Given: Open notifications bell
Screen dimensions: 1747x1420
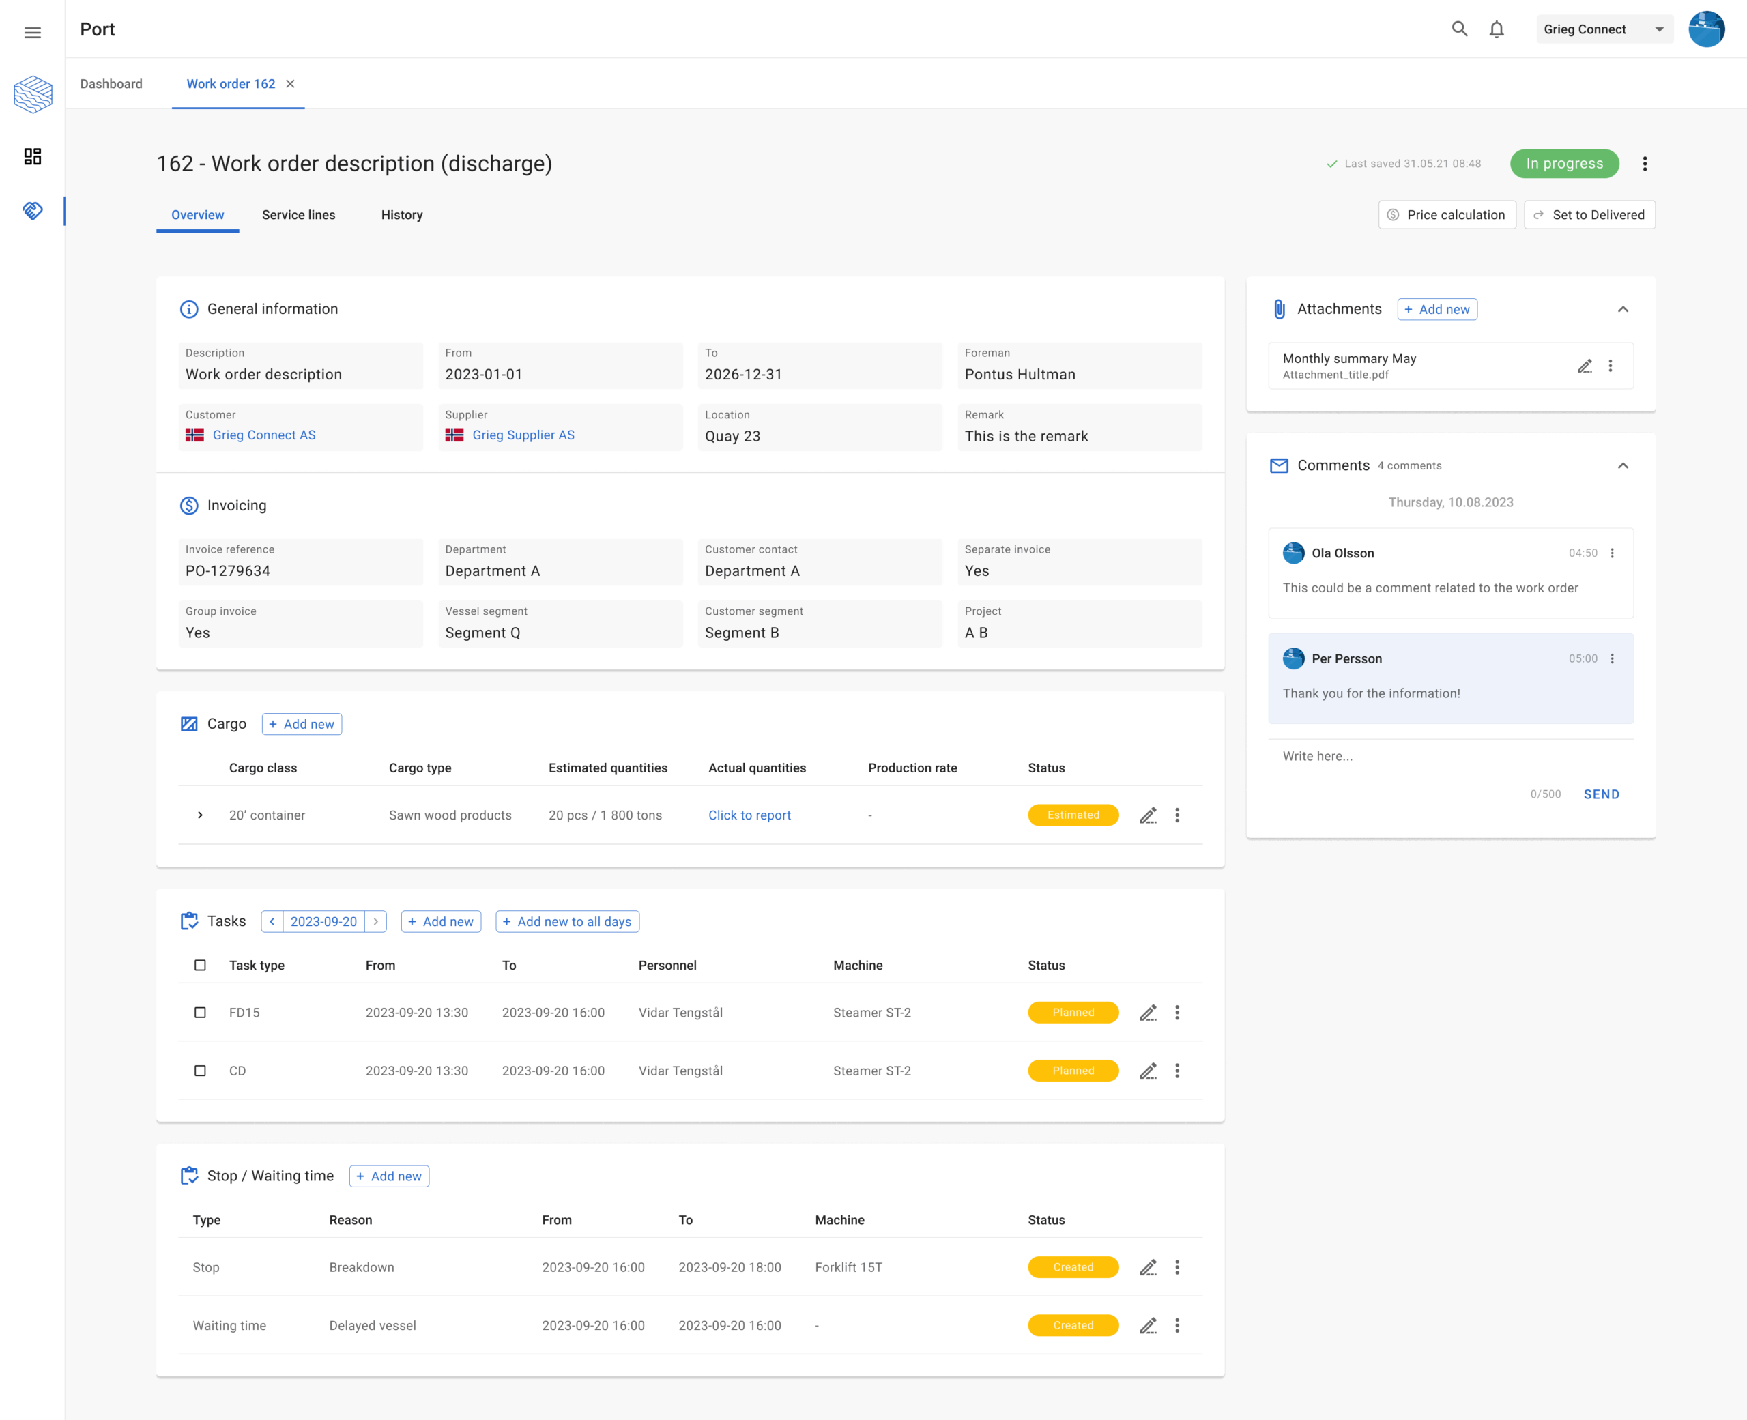Looking at the screenshot, I should tap(1496, 29).
